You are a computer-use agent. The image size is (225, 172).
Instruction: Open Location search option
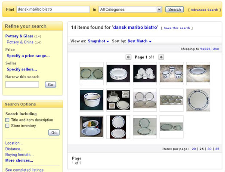click(14, 143)
